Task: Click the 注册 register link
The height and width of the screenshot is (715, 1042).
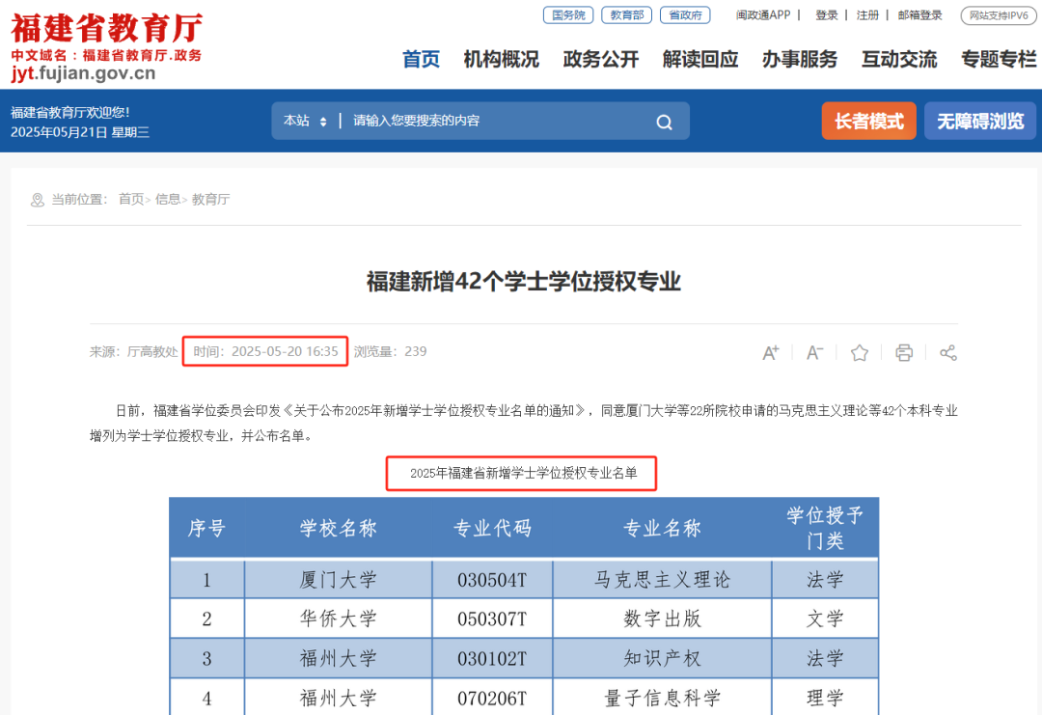Action: pyautogui.click(x=867, y=14)
